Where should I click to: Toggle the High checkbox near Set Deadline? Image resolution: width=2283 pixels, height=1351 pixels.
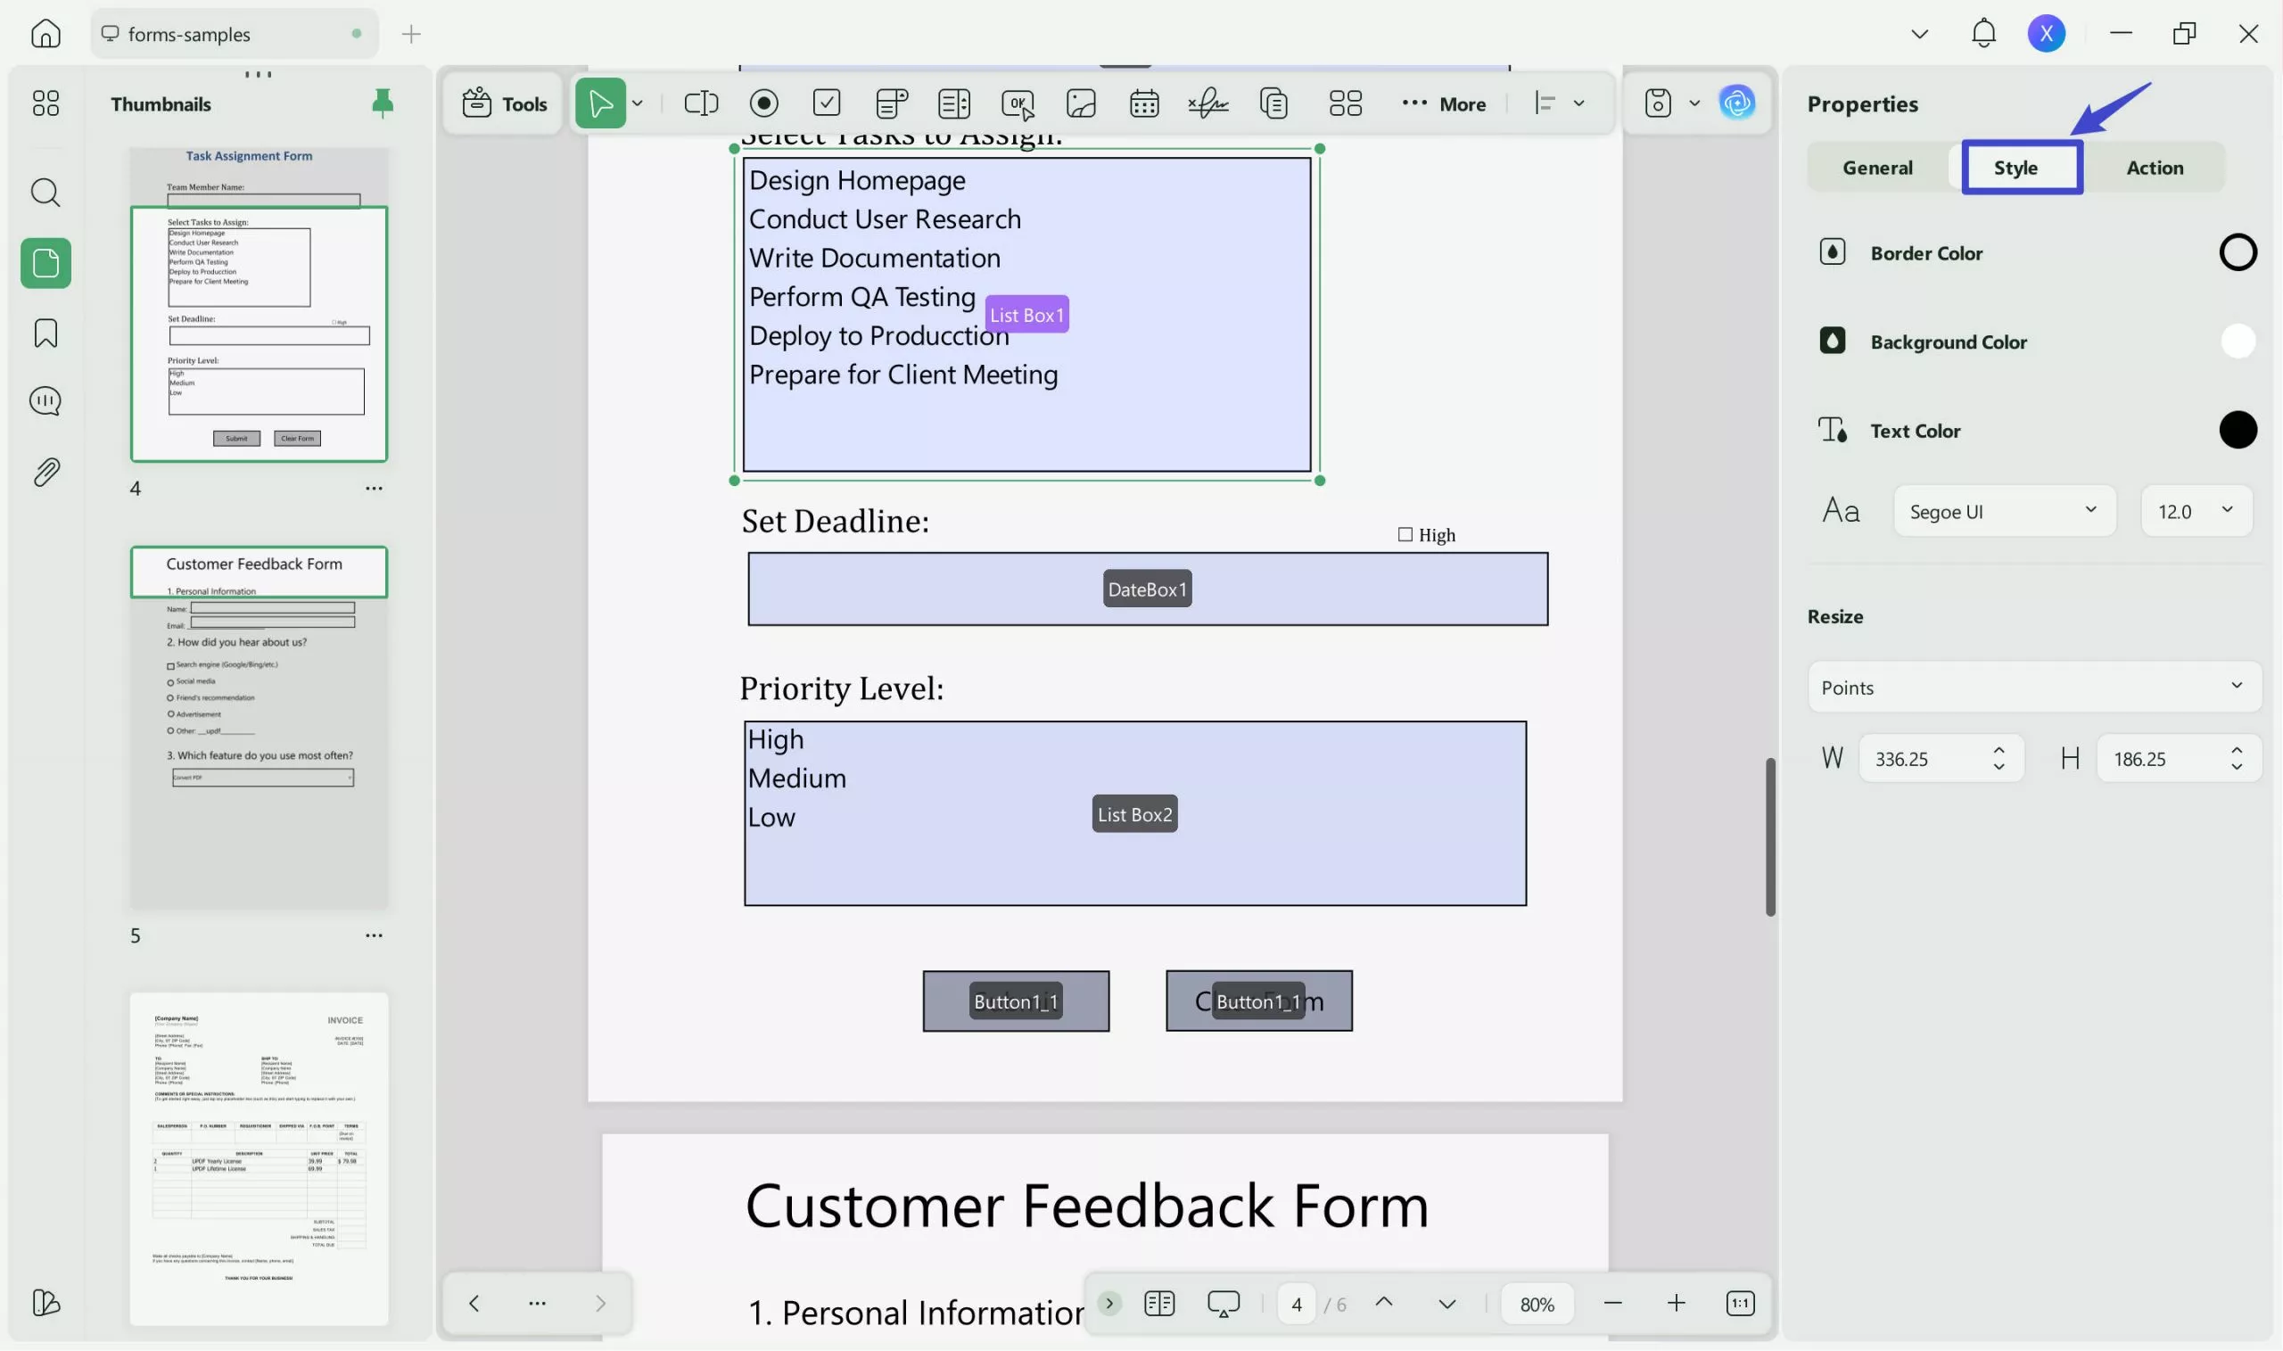pos(1405,533)
